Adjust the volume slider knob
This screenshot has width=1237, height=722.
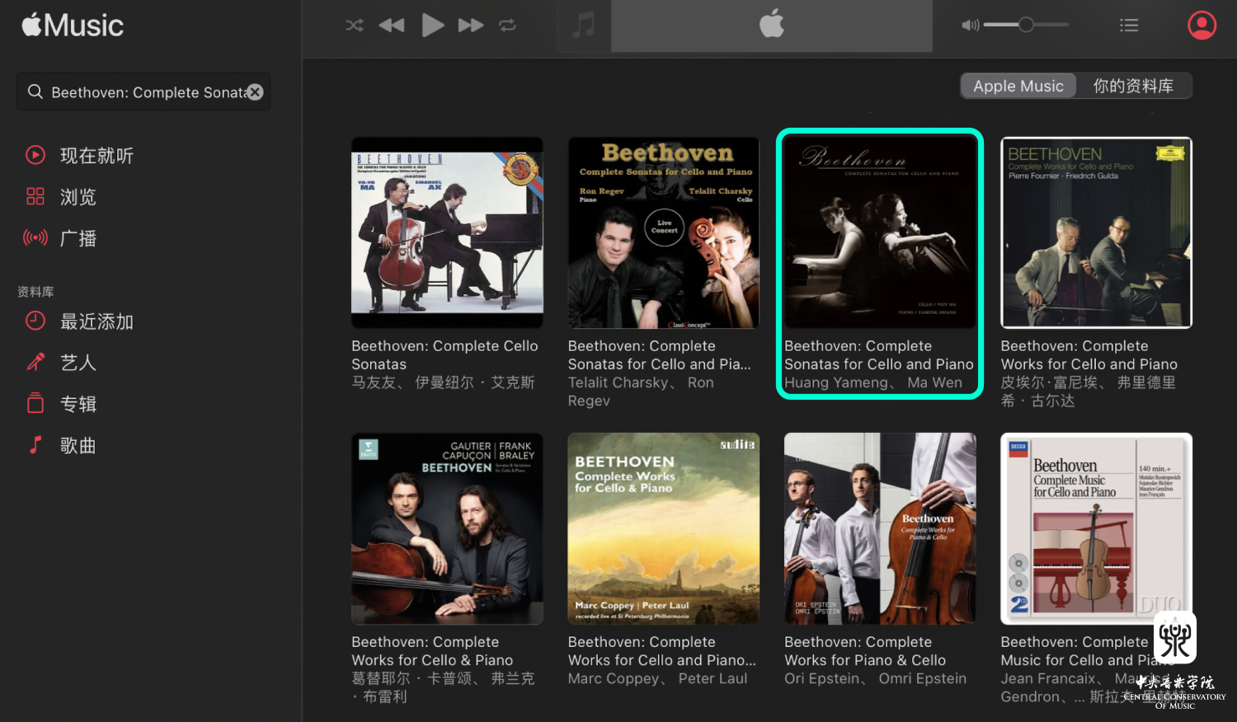pyautogui.click(x=1026, y=25)
